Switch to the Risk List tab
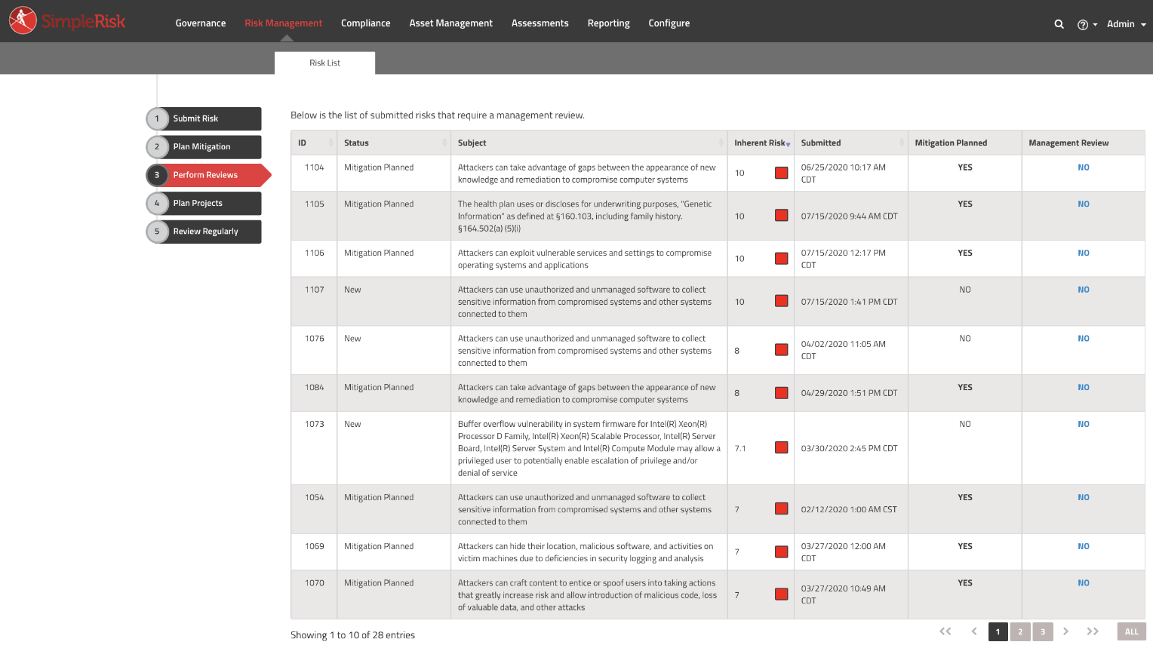 [x=324, y=63]
